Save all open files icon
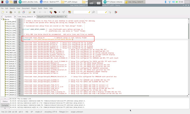 click(24, 12)
